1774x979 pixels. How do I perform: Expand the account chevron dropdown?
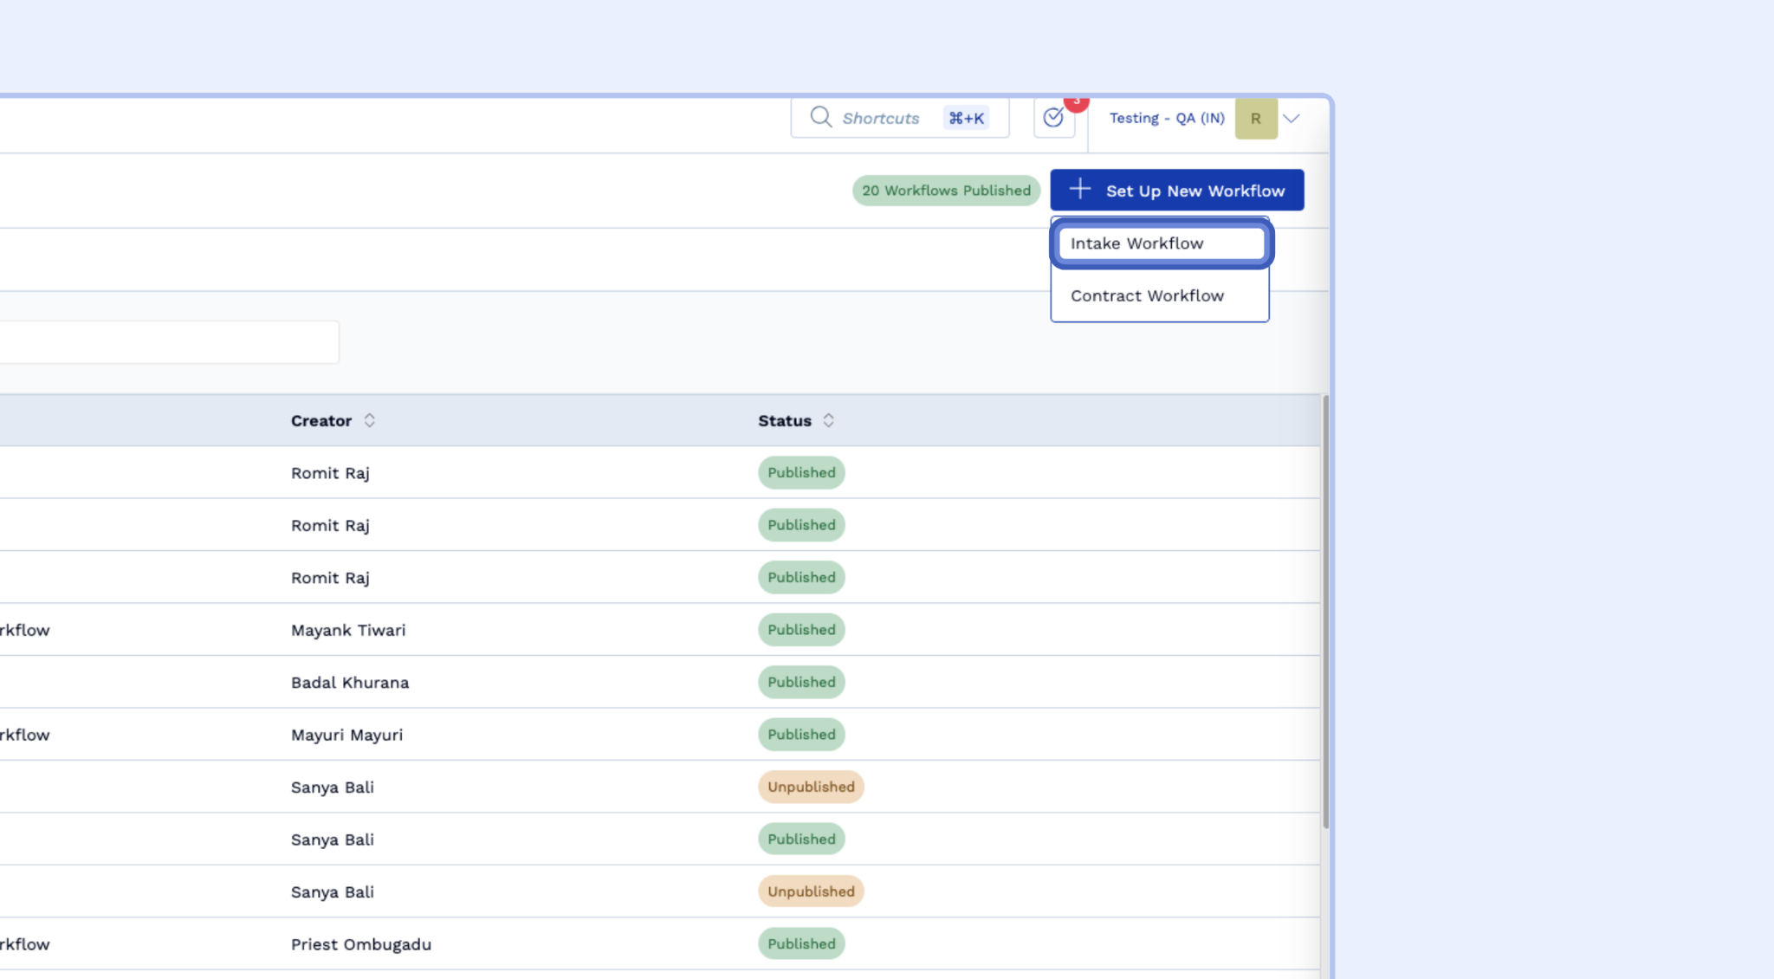click(x=1292, y=119)
